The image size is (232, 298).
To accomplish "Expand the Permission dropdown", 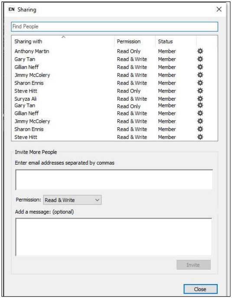I will click(72, 200).
